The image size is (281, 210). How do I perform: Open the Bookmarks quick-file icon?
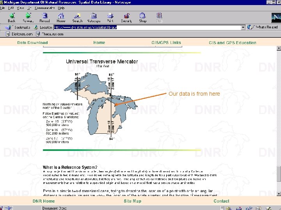(8, 27)
